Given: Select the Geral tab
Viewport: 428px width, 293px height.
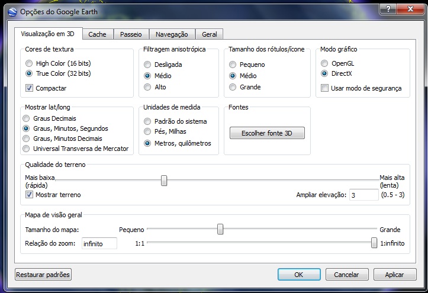Looking at the screenshot, I should click(210, 34).
